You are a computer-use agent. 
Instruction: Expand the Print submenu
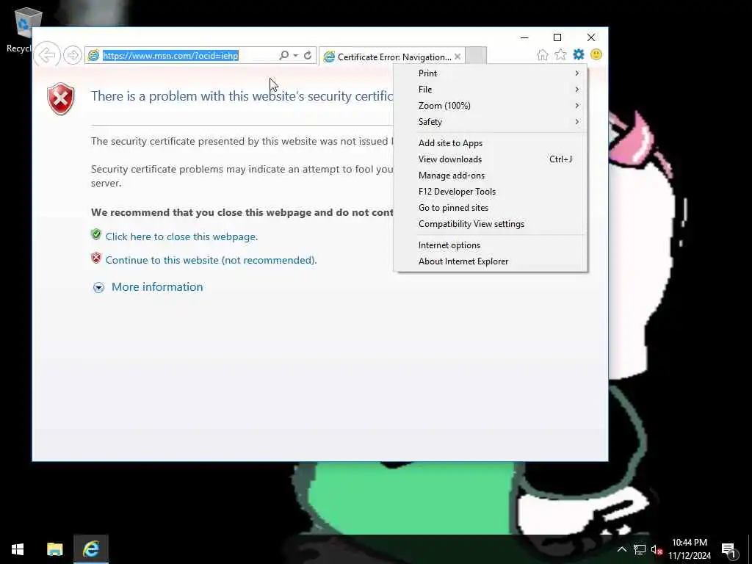click(x=490, y=73)
